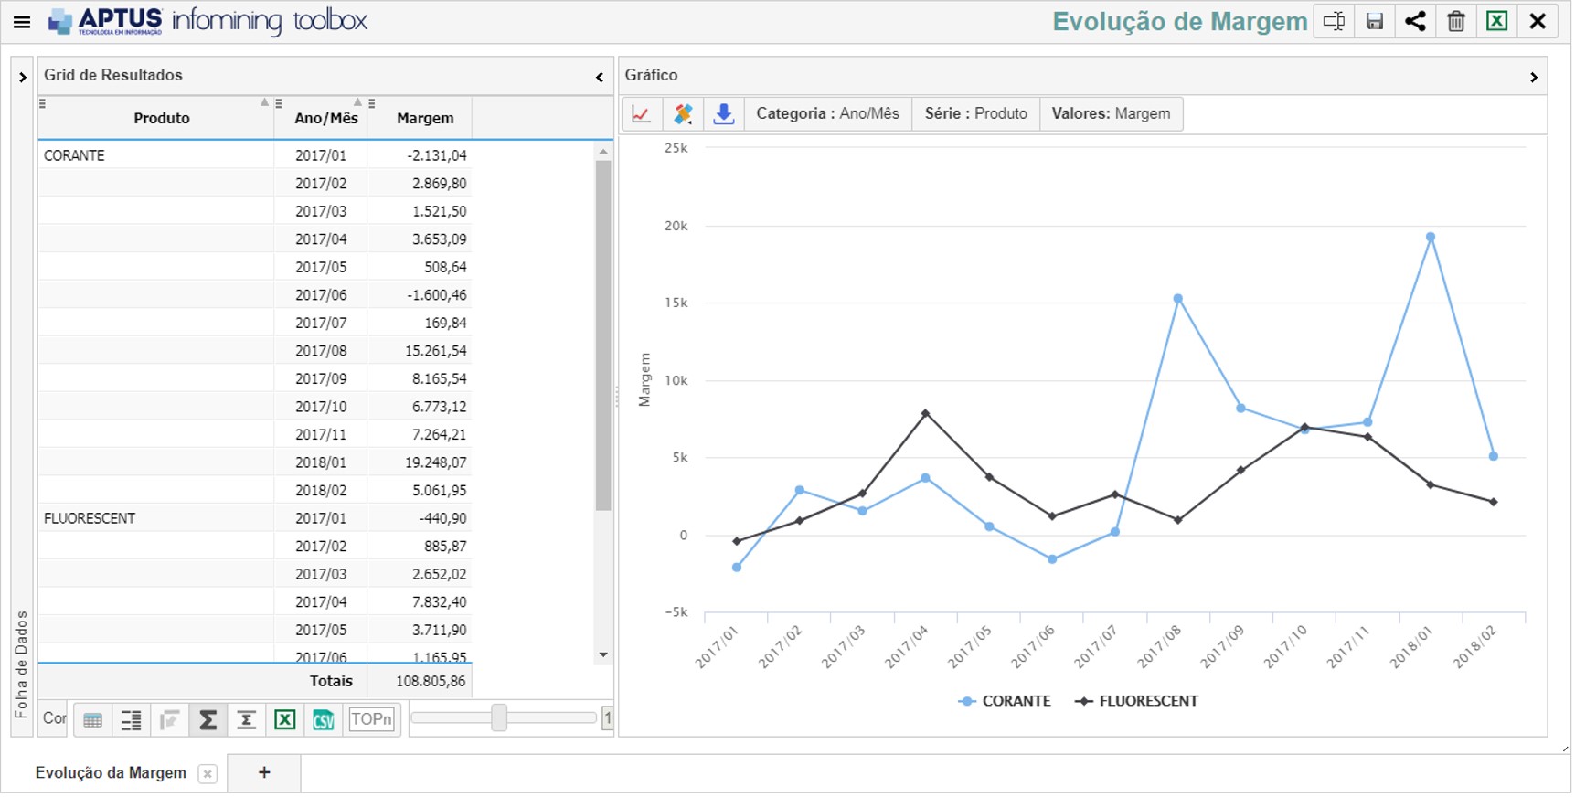
Task: Share the Evolução de Margem analysis
Action: 1415,21
